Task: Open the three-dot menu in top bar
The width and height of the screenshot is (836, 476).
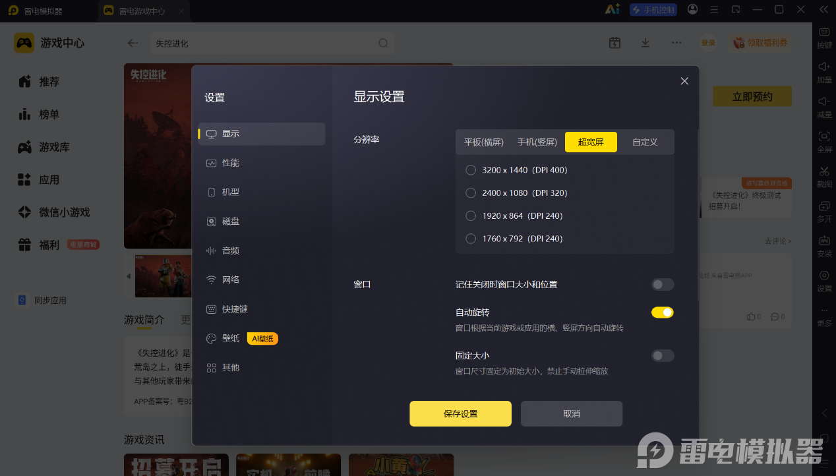Action: pyautogui.click(x=676, y=42)
